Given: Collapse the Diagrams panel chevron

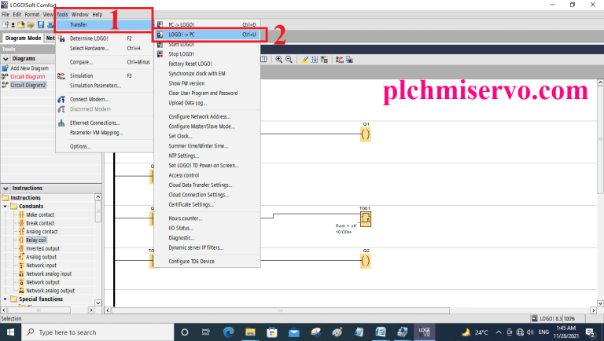Looking at the screenshot, I should 6,59.
